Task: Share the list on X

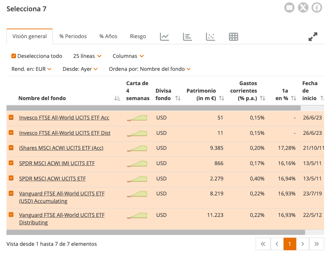Action: (x=303, y=7)
